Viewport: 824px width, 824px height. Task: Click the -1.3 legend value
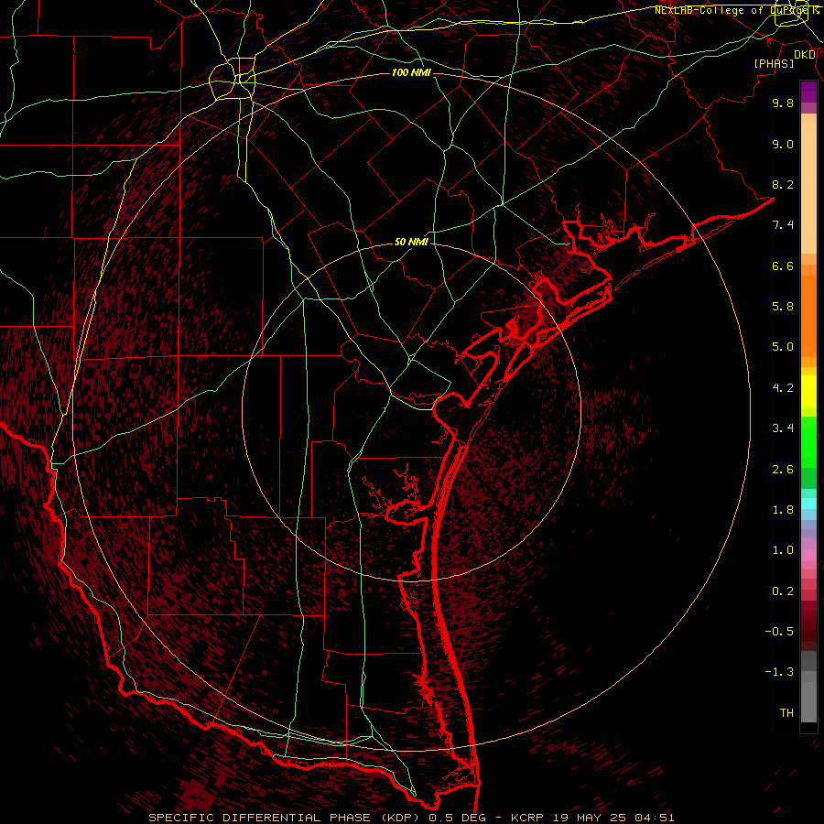point(779,672)
